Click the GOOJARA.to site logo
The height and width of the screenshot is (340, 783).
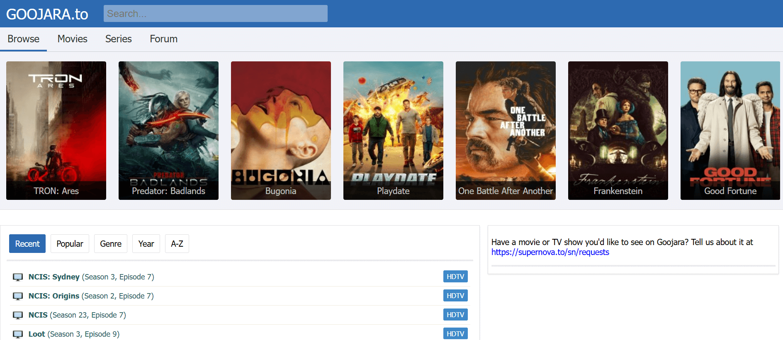tap(47, 14)
